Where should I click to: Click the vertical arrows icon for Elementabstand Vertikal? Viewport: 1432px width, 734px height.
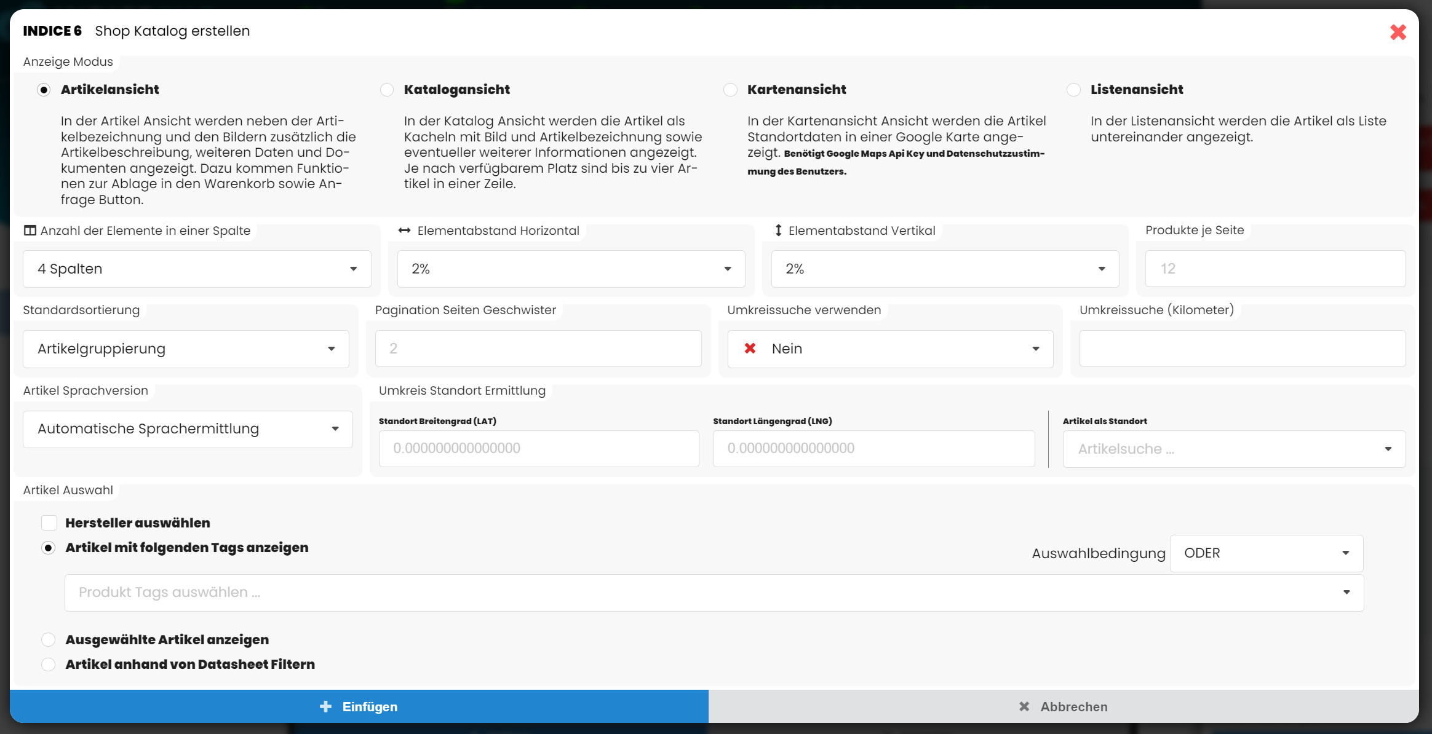(778, 231)
